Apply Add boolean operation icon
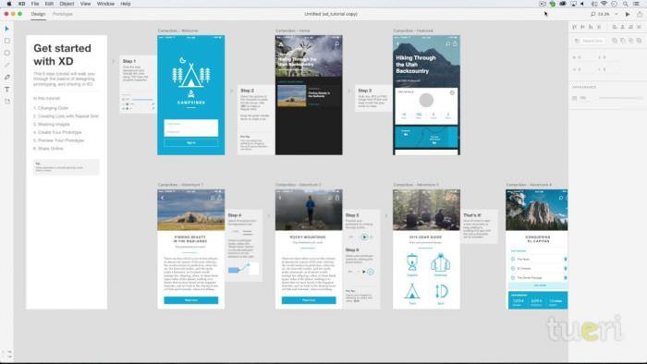 (x=615, y=41)
